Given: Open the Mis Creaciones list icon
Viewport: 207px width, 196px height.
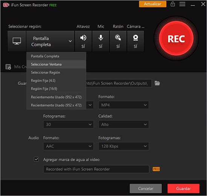Looking at the screenshot, I should [8, 67].
